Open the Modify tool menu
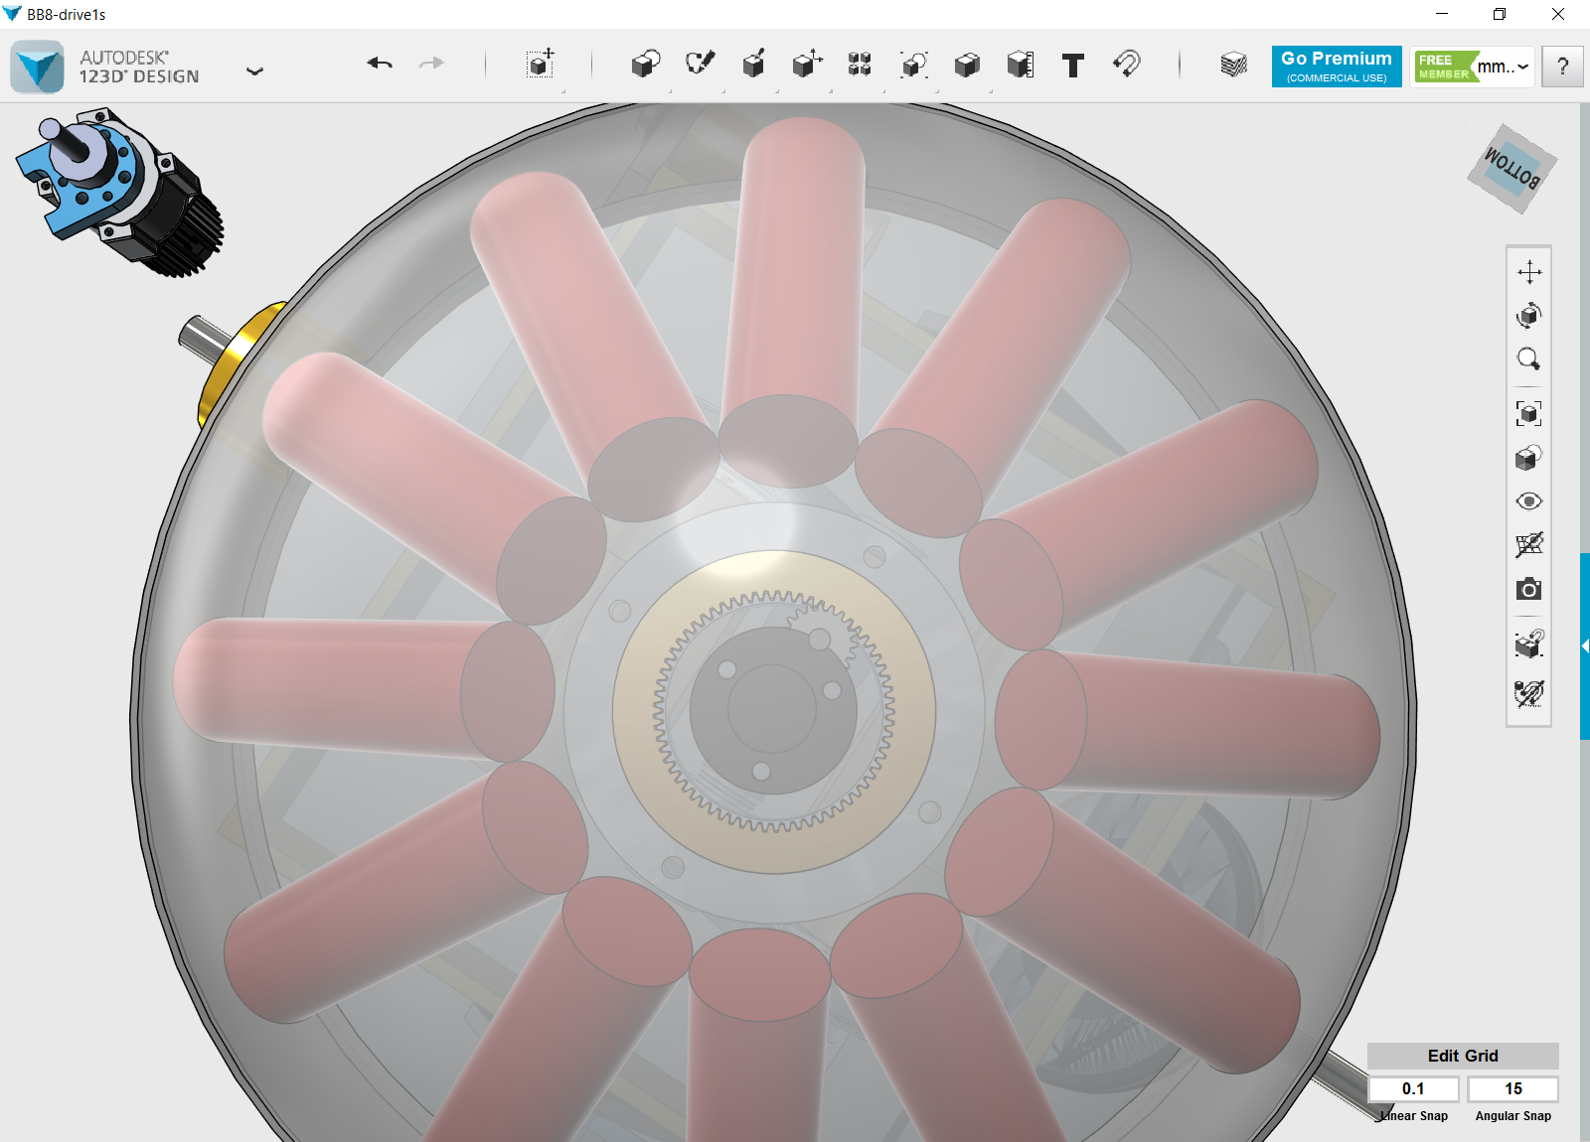This screenshot has height=1142, width=1590. [x=807, y=65]
